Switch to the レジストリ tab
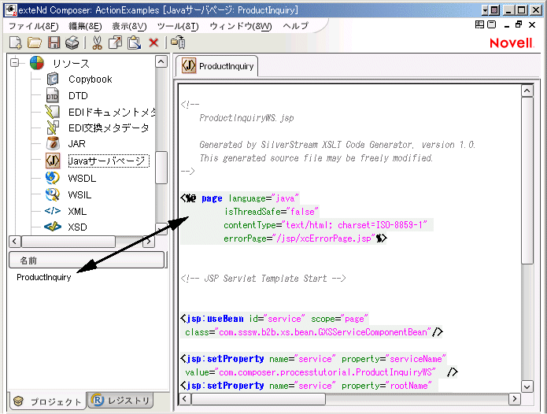This screenshot has width=547, height=414. tap(120, 401)
